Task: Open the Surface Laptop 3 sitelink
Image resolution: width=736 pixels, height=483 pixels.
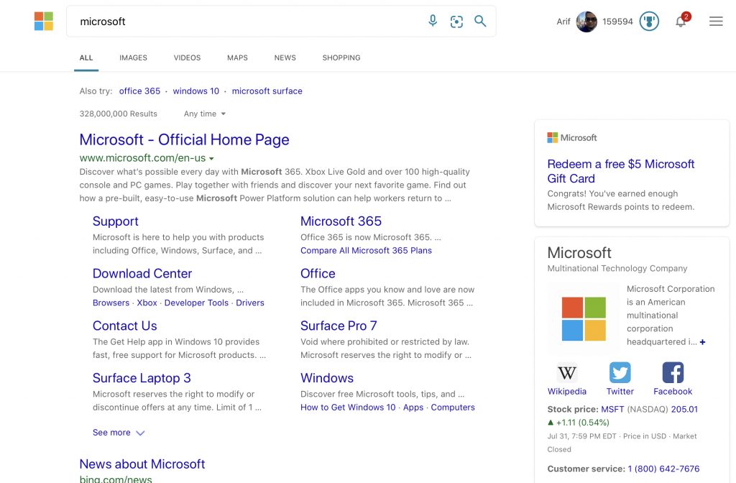Action: tap(142, 378)
